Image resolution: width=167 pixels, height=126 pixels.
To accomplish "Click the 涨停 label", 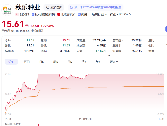I will point(151,51).
